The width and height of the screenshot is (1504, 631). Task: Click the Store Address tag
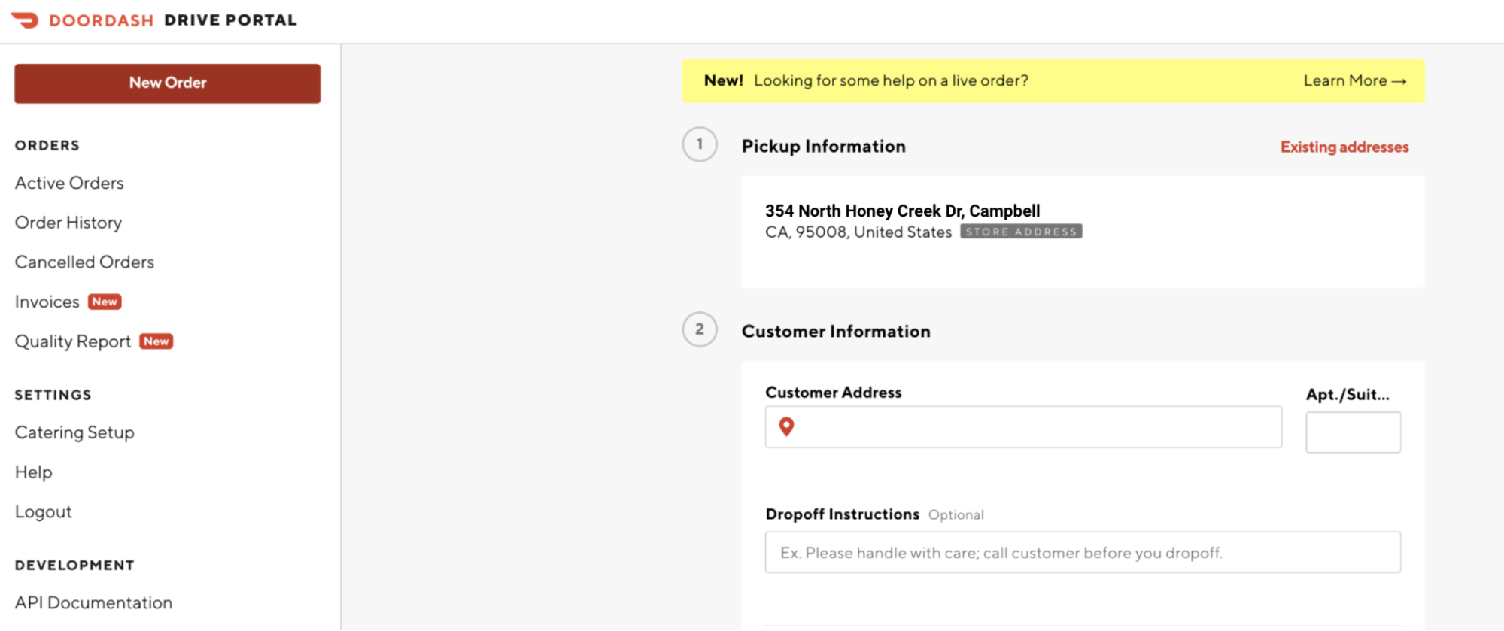(1021, 232)
